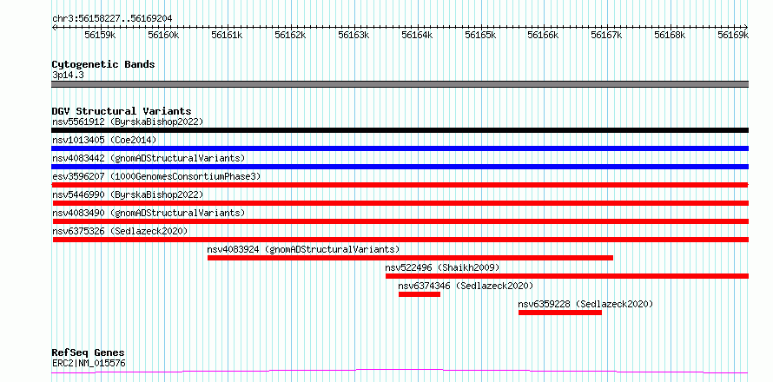This screenshot has width=773, height=382.
Task: Select the black nsv5561912 variant bar
Action: pos(400,130)
